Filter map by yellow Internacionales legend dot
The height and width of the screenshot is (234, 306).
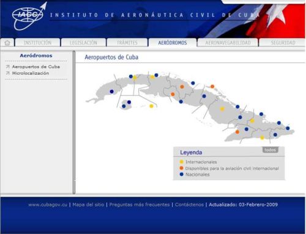pos(181,162)
